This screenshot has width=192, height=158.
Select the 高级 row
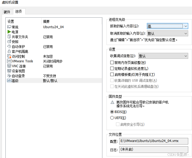tap(54, 81)
